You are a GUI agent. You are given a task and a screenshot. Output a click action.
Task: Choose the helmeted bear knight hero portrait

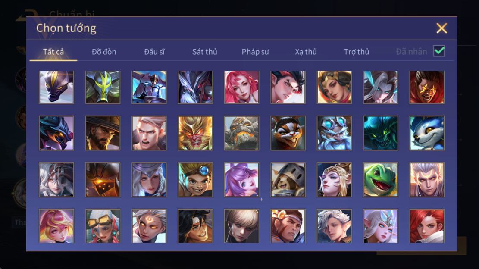(288, 180)
